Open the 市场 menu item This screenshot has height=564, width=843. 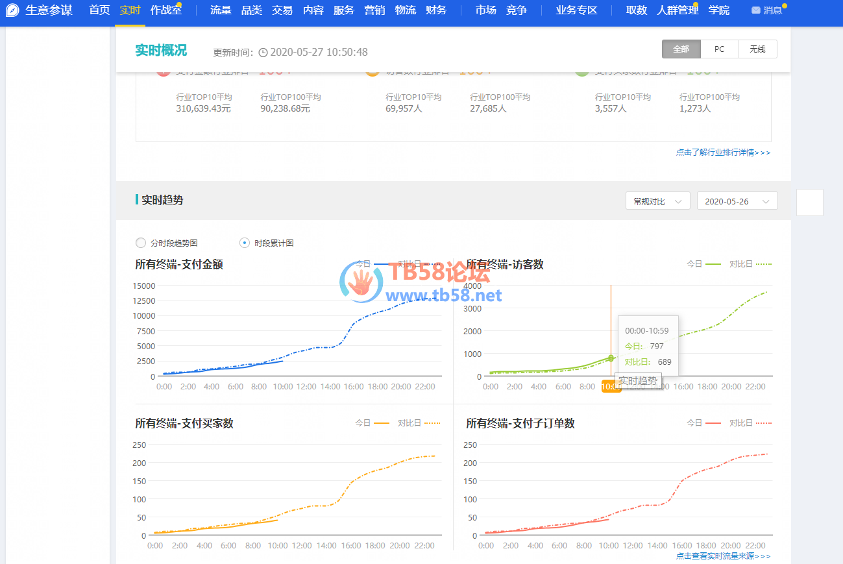pos(485,10)
